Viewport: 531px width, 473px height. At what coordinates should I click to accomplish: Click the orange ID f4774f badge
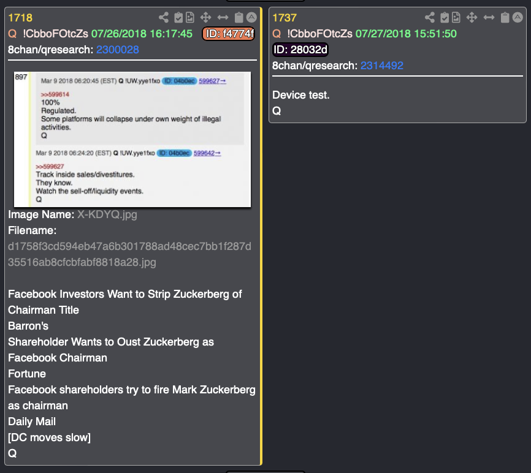click(x=228, y=34)
